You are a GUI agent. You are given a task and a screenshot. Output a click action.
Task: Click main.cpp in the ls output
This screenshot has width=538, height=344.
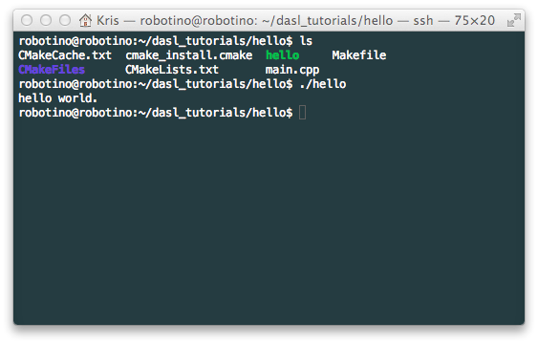click(292, 70)
